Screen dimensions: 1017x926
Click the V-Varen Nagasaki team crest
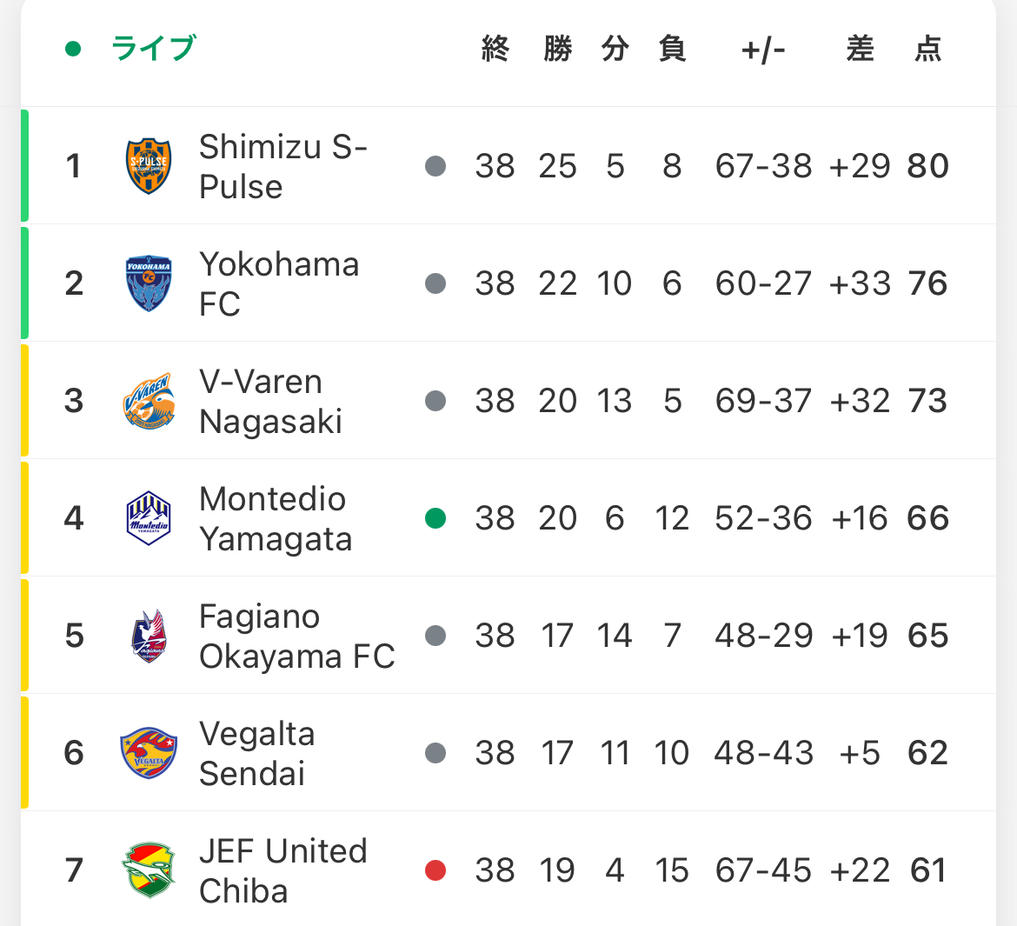coord(149,400)
